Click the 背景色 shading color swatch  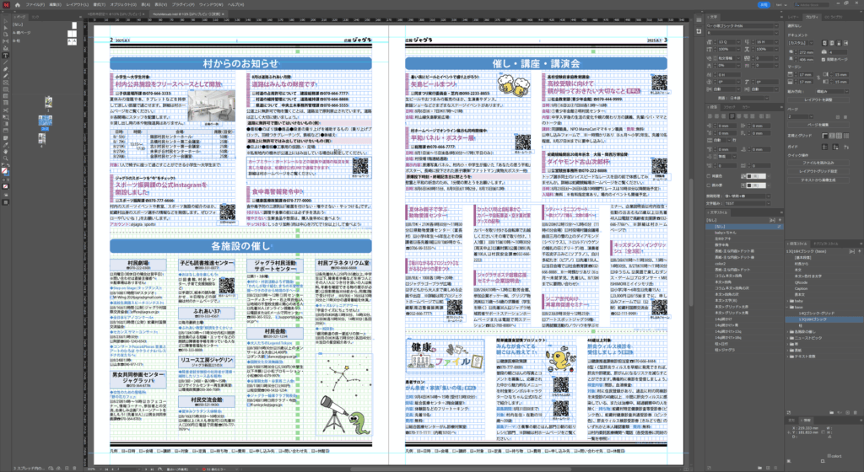[756, 176]
